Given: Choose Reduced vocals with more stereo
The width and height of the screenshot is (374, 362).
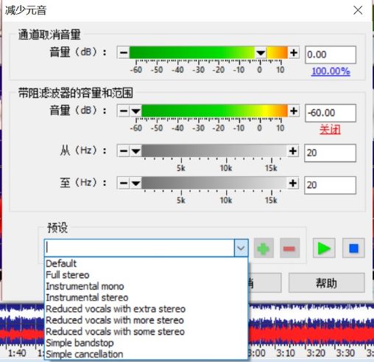Looking at the screenshot, I should pos(146,320).
